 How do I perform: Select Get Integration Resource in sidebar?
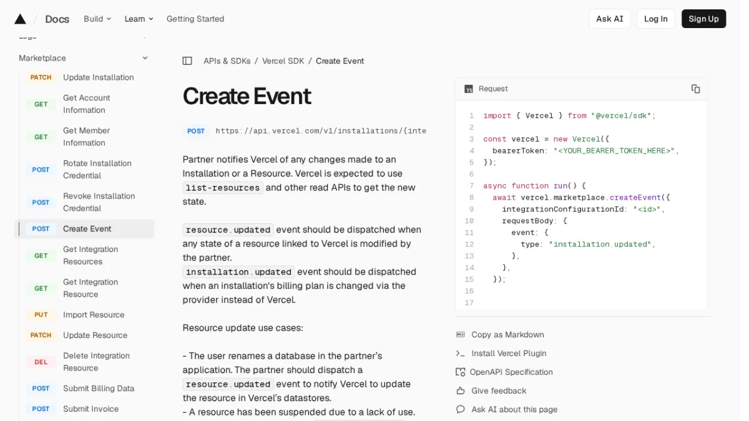point(91,288)
